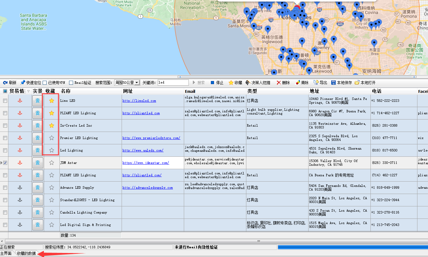Click the 网址 column header
The width and height of the screenshot is (428, 257).
pyautogui.click(x=153, y=91)
